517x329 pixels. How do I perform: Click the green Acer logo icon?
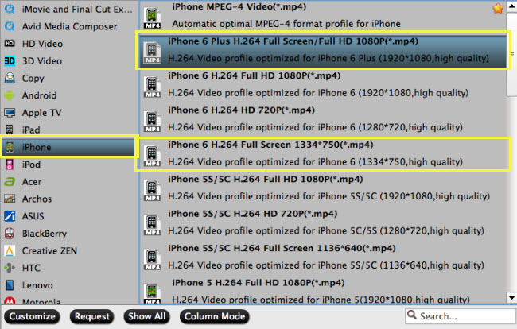click(x=10, y=181)
